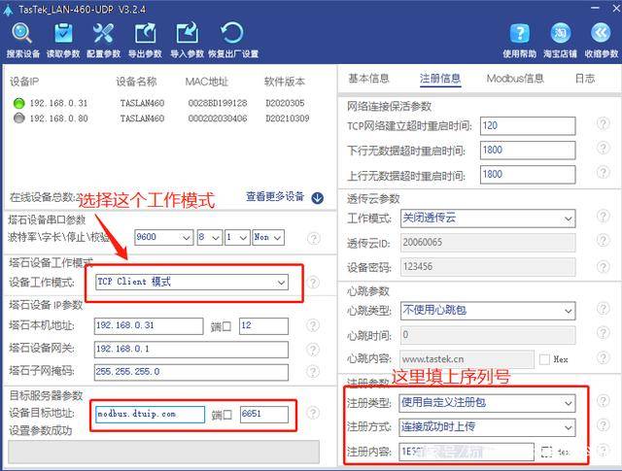Click the 恢复出厂设置 factory reset icon
622x471 pixels.
pyautogui.click(x=232, y=33)
